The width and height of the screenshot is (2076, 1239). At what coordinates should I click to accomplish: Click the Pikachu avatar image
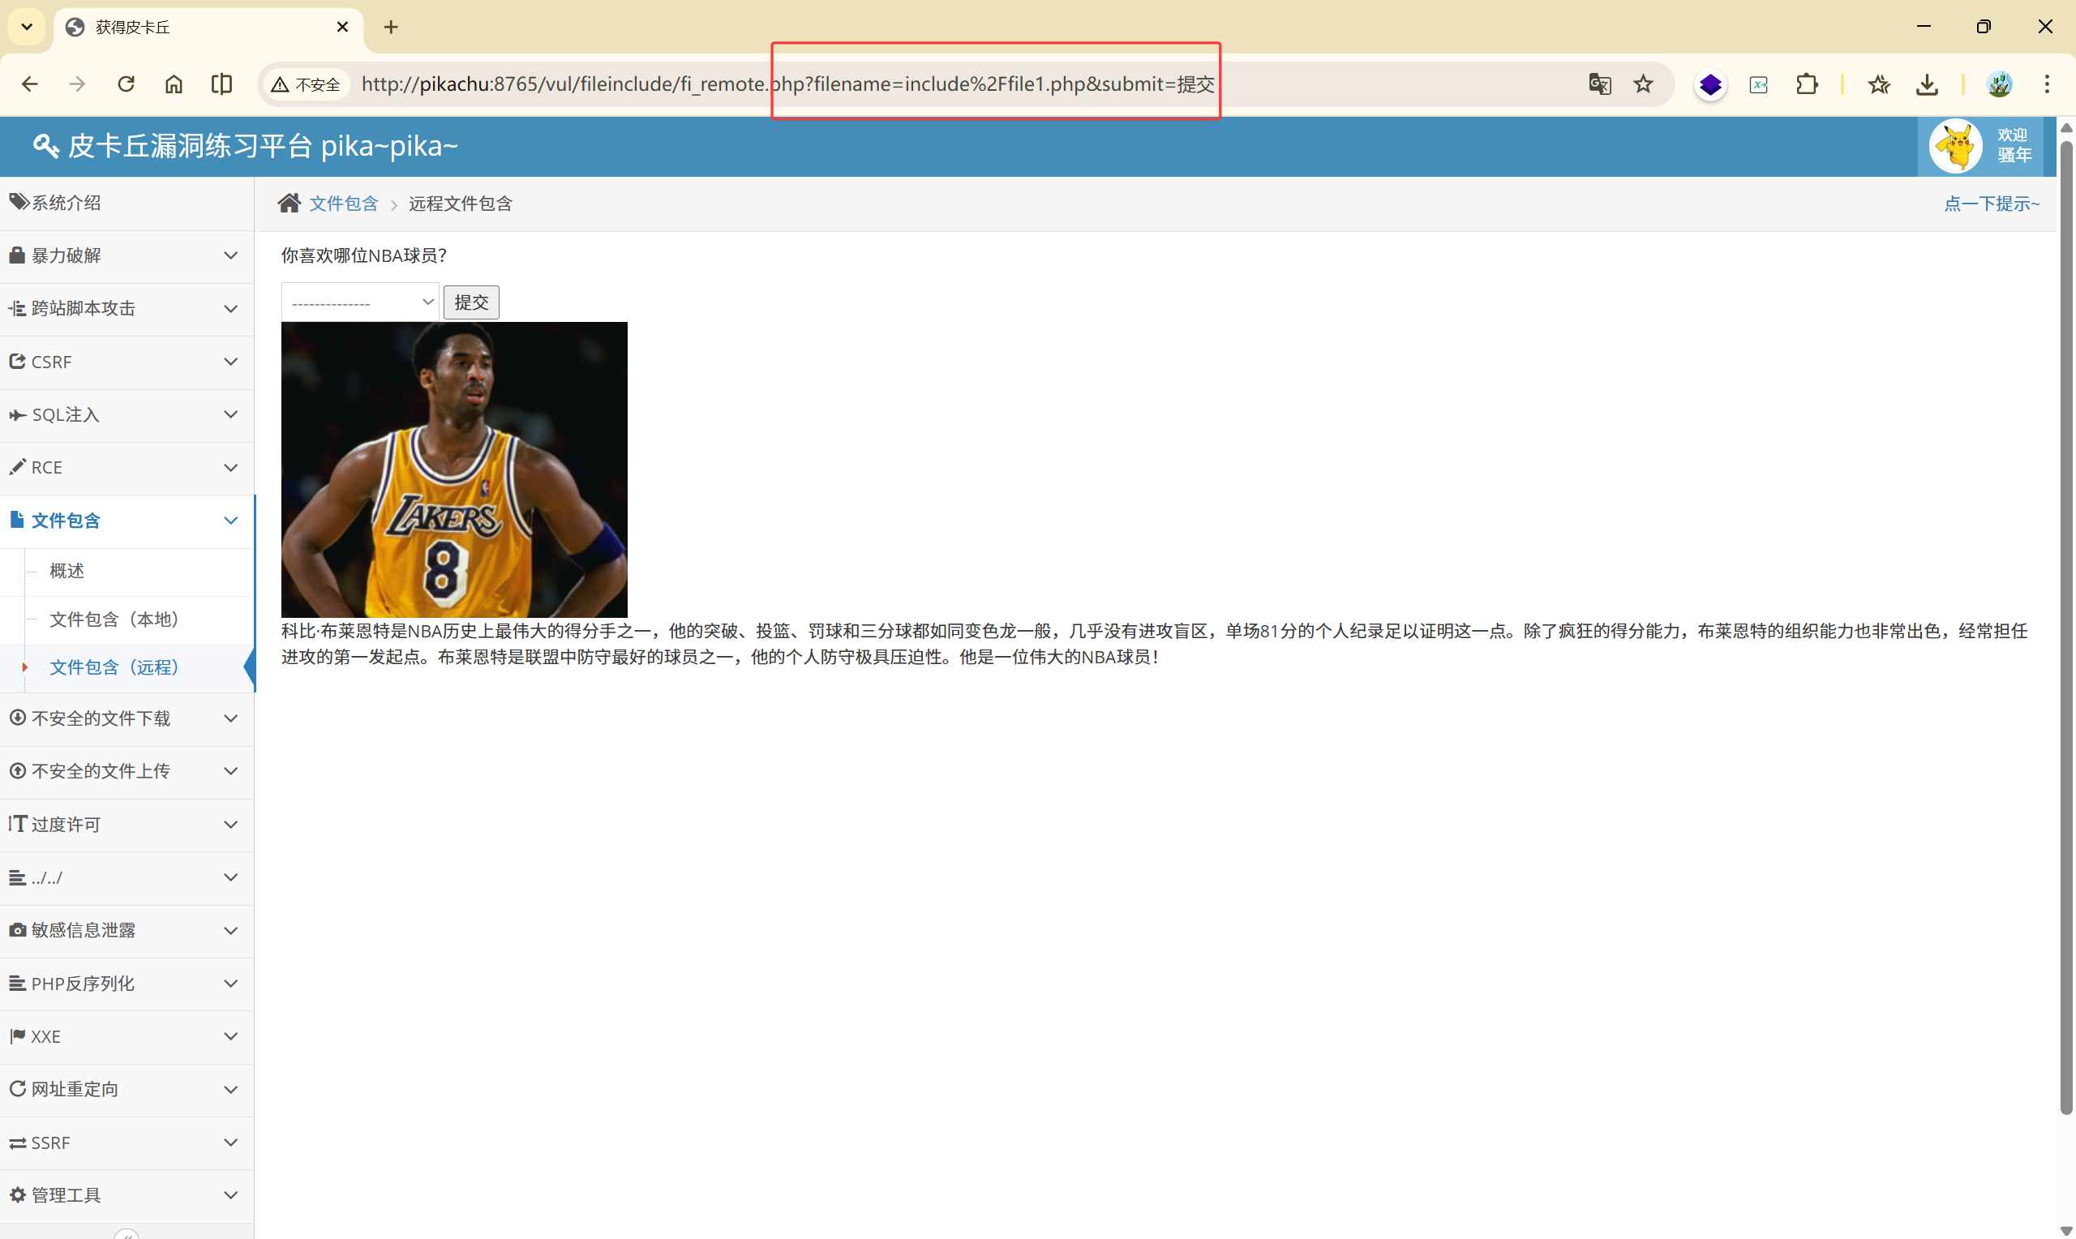1955,147
